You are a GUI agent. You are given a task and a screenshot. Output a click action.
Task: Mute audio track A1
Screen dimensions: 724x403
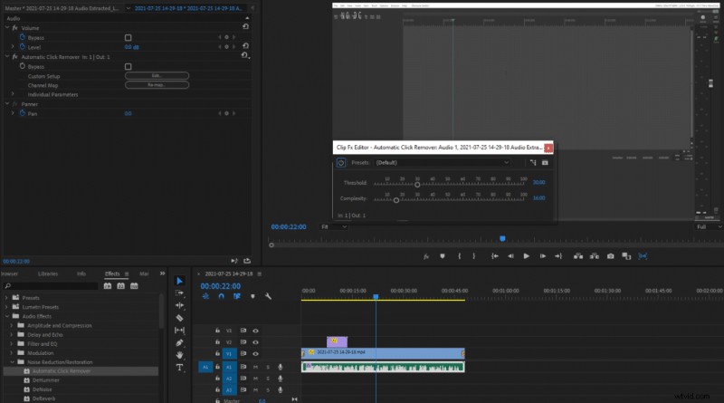(255, 367)
